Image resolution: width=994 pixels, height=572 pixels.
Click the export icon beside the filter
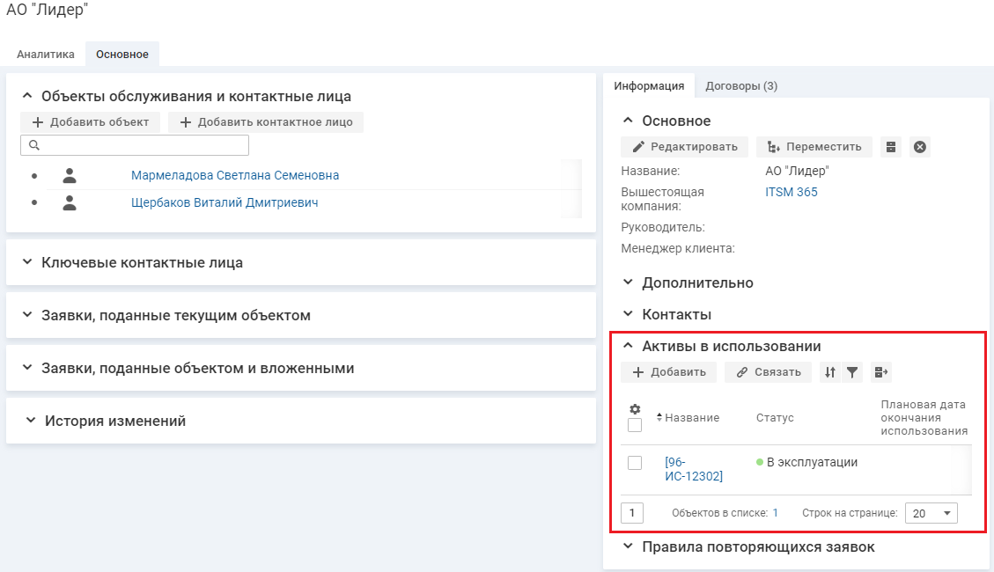click(x=881, y=372)
